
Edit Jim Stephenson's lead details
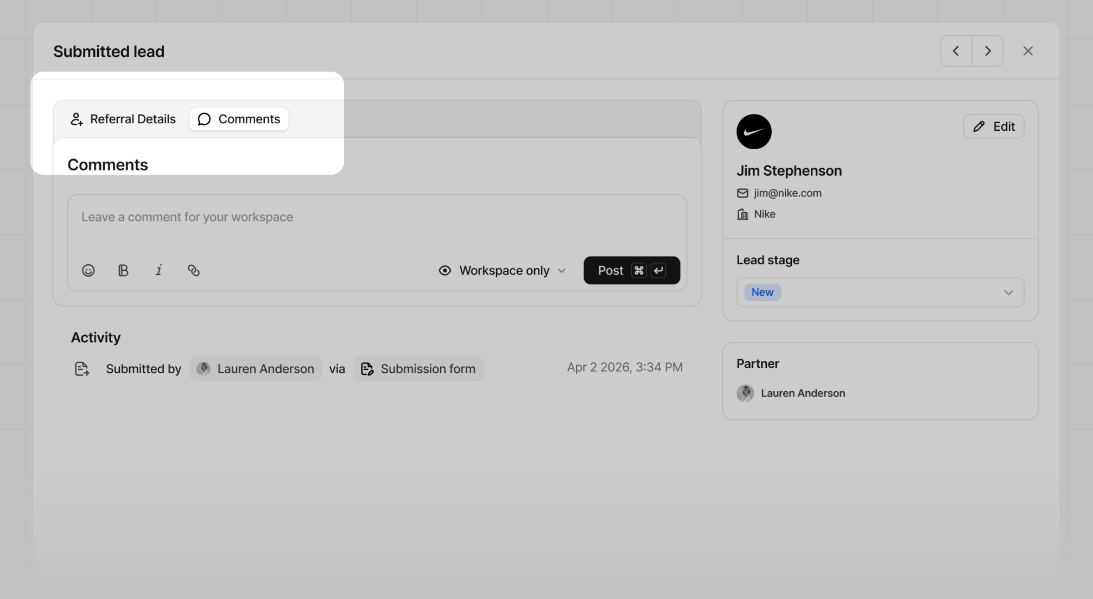click(994, 126)
